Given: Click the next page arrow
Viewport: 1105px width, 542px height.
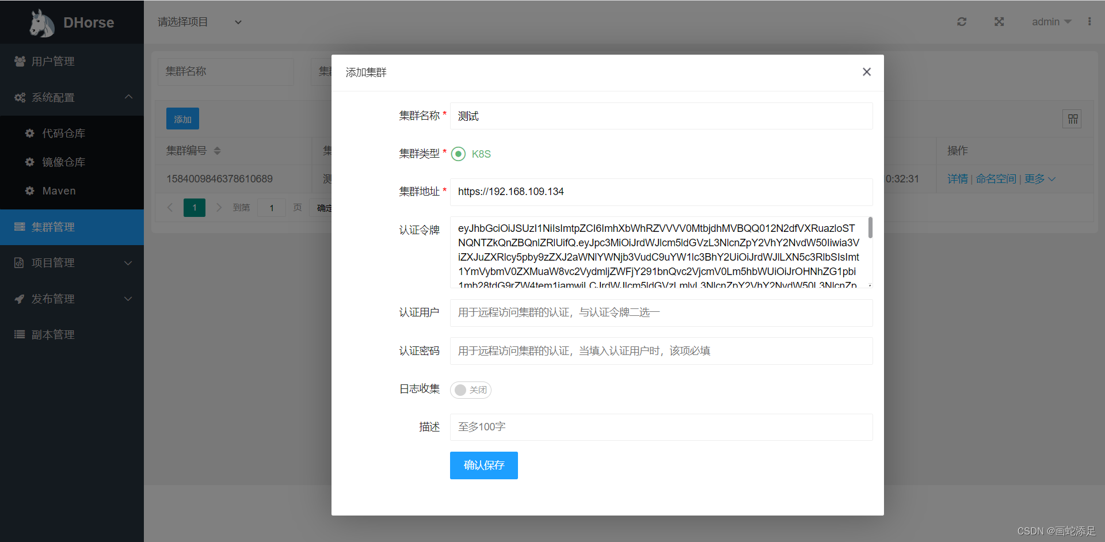Looking at the screenshot, I should pos(219,208).
